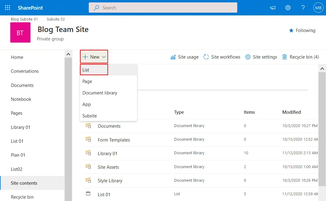Go to Conversations in left navigation
The image size is (326, 201).
pyautogui.click(x=25, y=71)
